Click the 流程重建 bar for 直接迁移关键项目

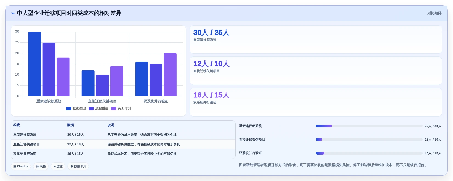pos(102,85)
